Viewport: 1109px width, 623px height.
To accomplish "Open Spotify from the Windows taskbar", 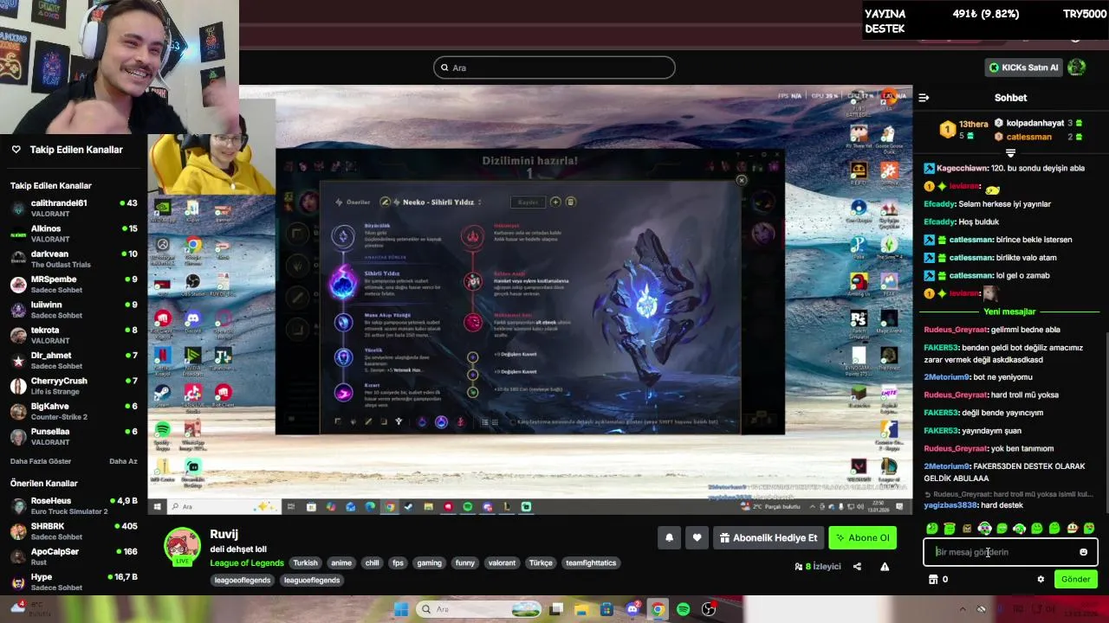I will pyautogui.click(x=683, y=609).
